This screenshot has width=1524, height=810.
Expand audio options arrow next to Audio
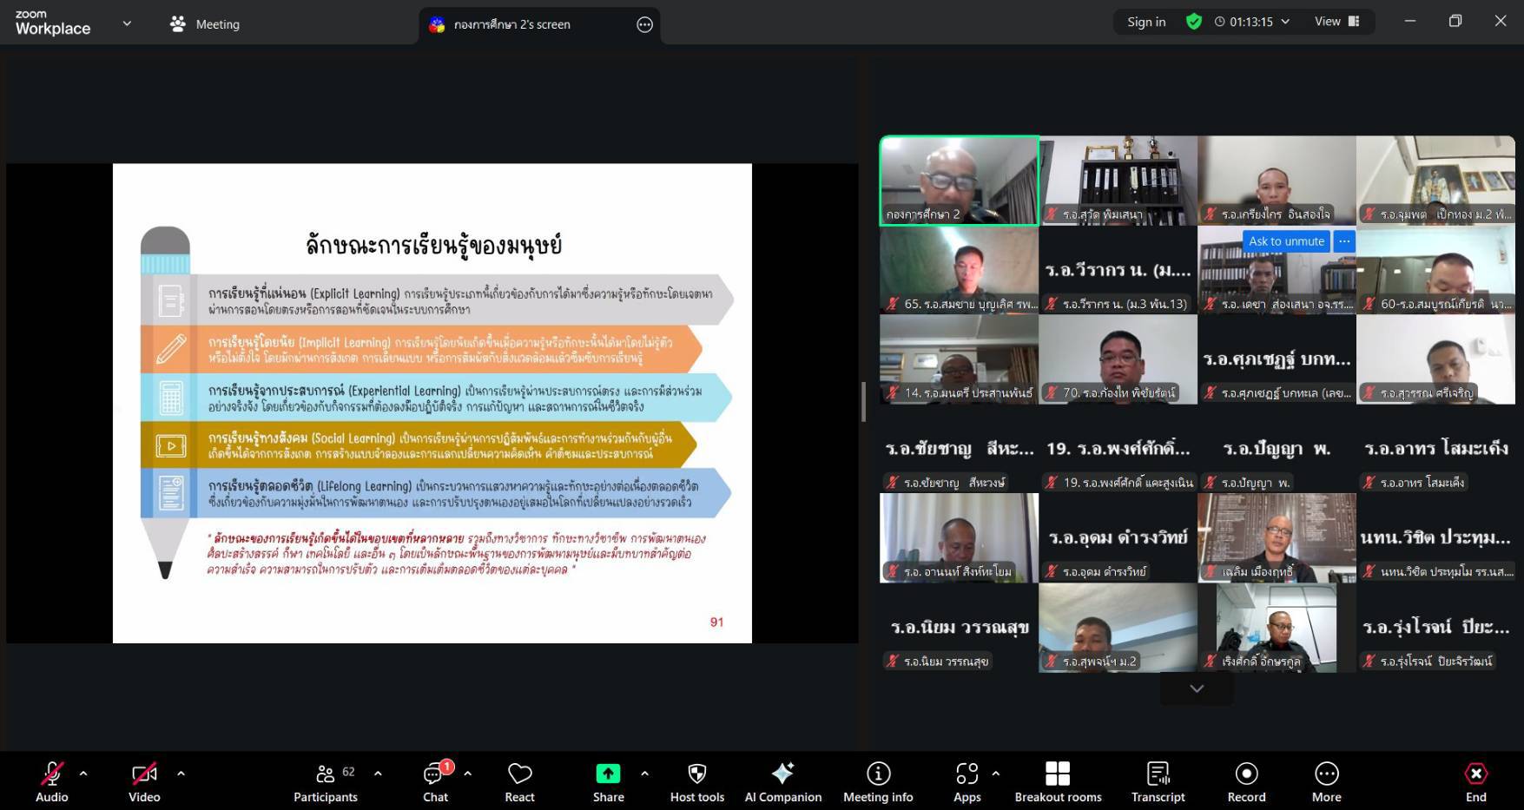pyautogui.click(x=83, y=773)
